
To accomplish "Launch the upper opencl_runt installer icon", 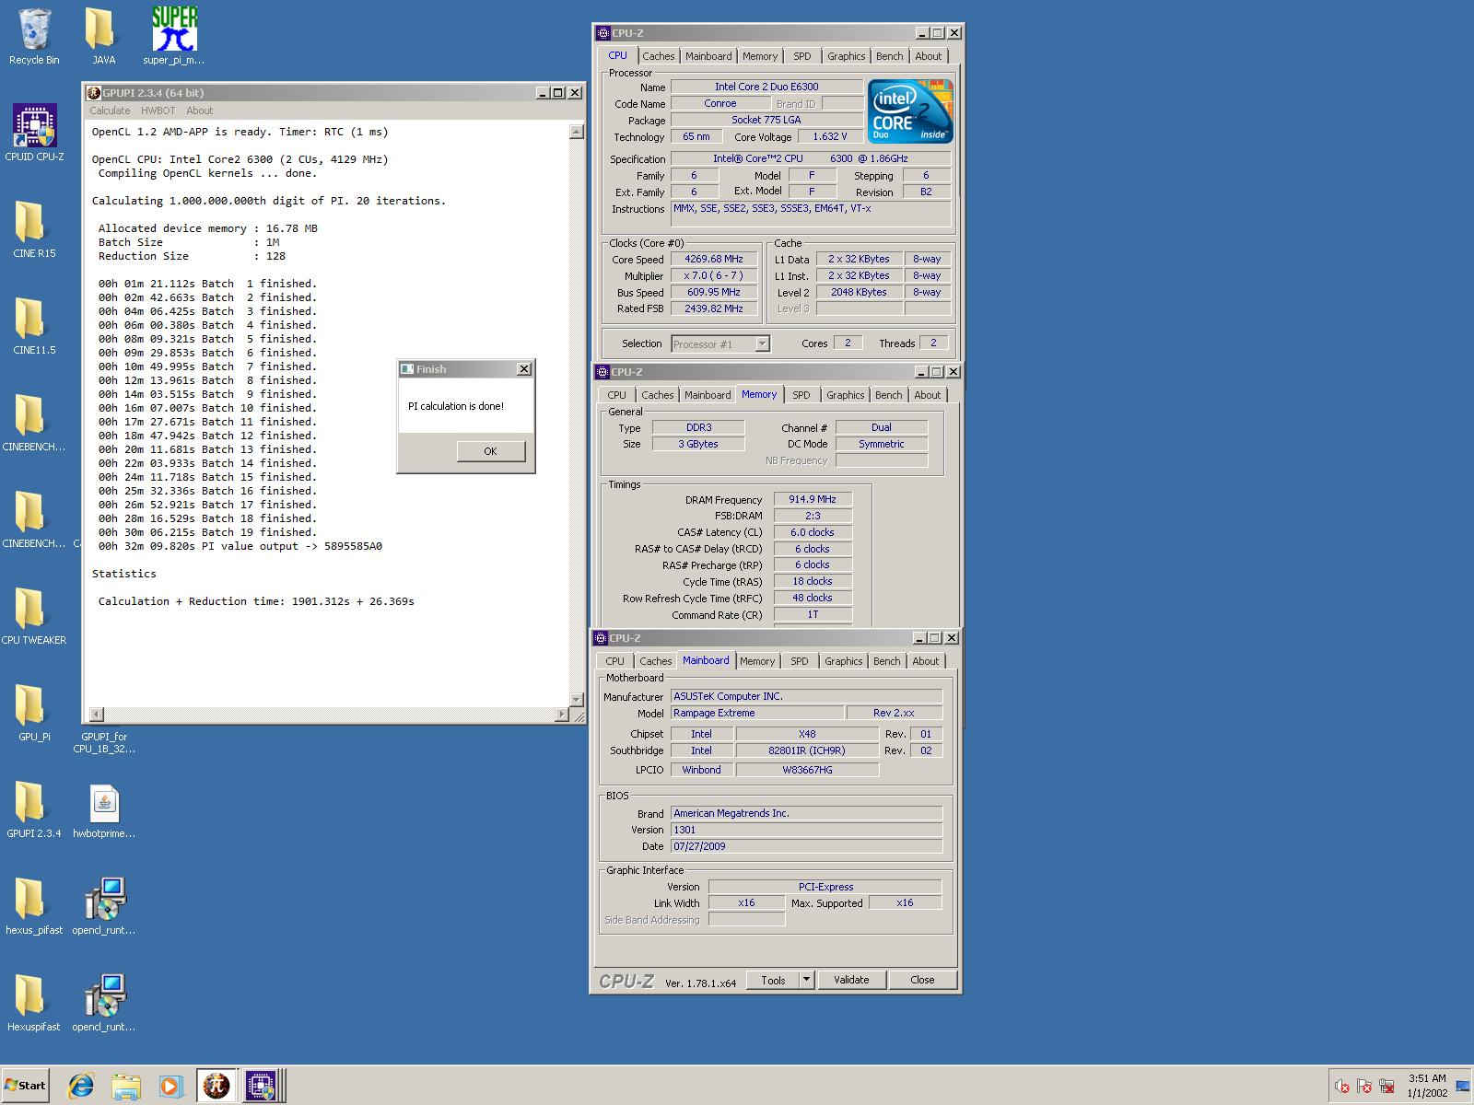I will pos(103,906).
